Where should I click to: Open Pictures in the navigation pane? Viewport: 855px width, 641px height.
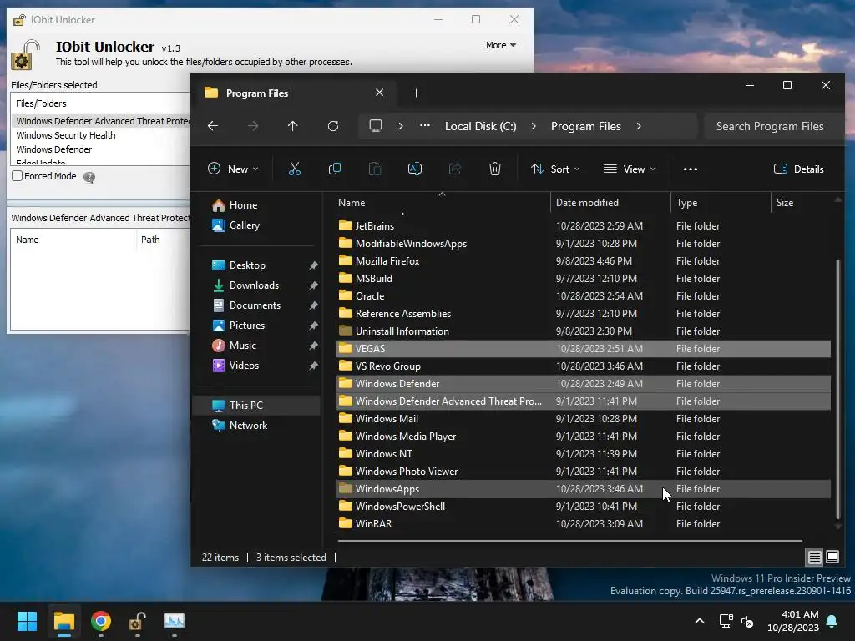point(246,326)
